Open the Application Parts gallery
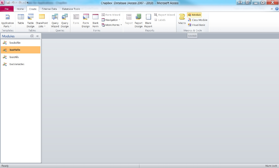The height and width of the screenshot is (168, 279). [x=7, y=21]
